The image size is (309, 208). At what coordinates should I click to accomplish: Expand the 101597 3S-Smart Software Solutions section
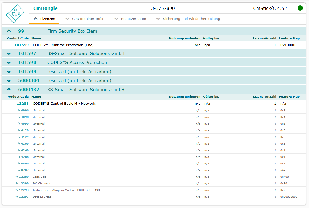9,54
